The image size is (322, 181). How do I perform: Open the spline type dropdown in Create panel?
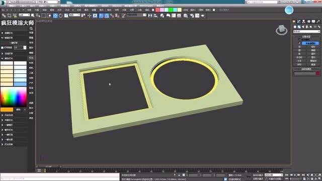click(x=306, y=31)
